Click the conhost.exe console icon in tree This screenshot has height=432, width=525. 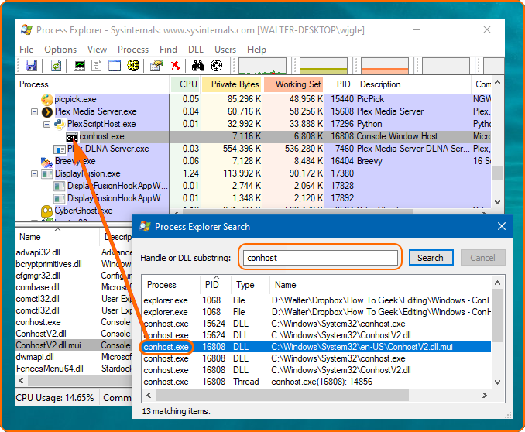(x=72, y=137)
